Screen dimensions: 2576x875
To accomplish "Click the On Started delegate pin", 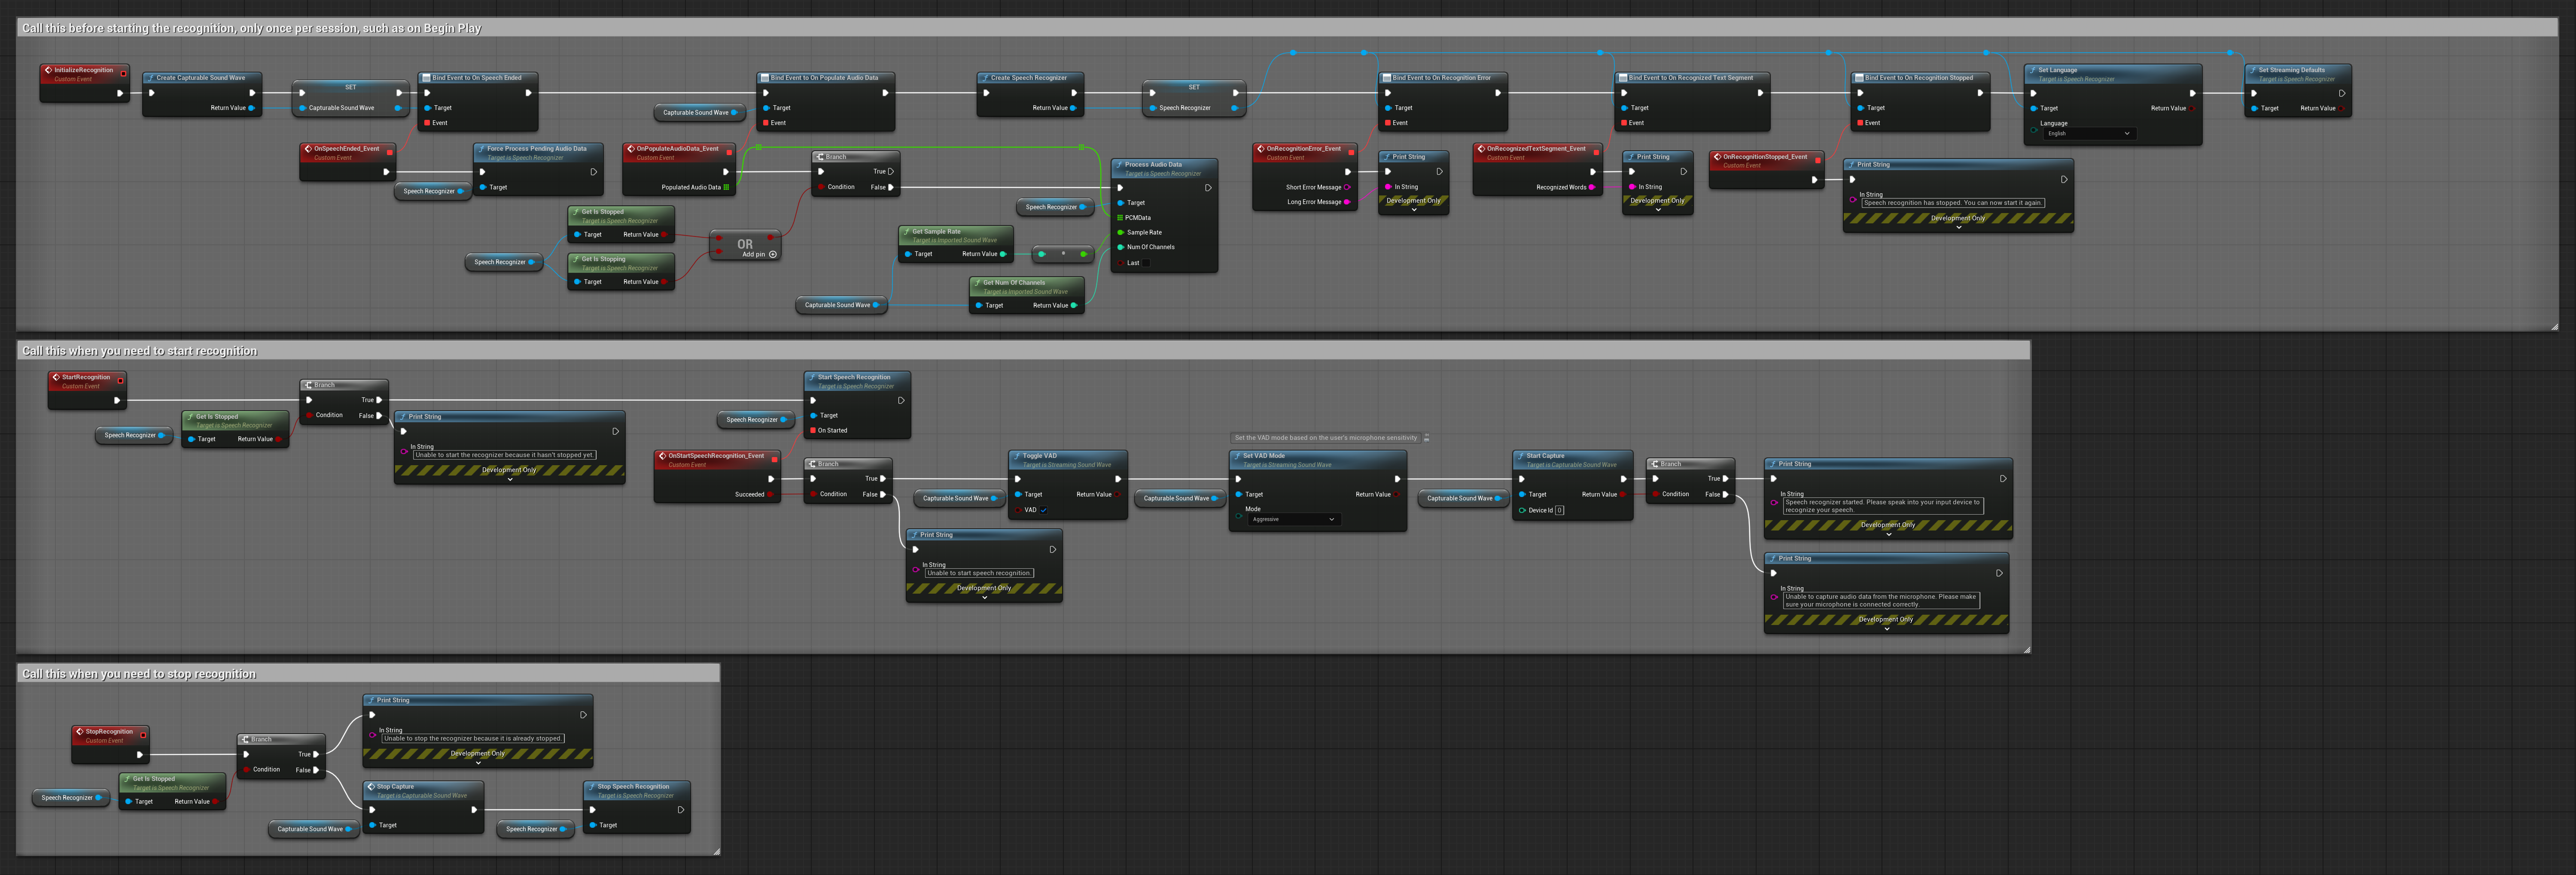I will point(813,431).
